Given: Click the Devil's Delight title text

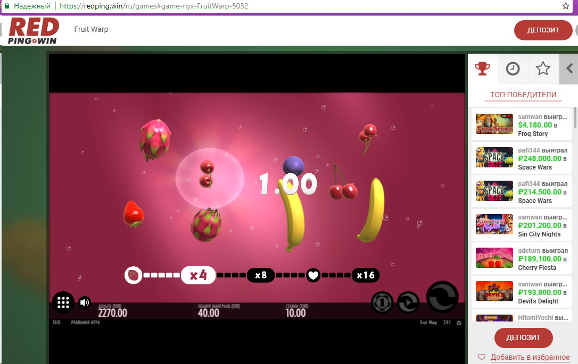Looking at the screenshot, I should 538,301.
